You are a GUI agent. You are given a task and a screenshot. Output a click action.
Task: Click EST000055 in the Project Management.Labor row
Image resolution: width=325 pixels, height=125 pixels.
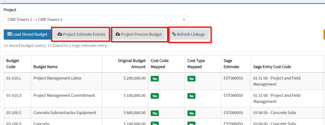(x=233, y=78)
